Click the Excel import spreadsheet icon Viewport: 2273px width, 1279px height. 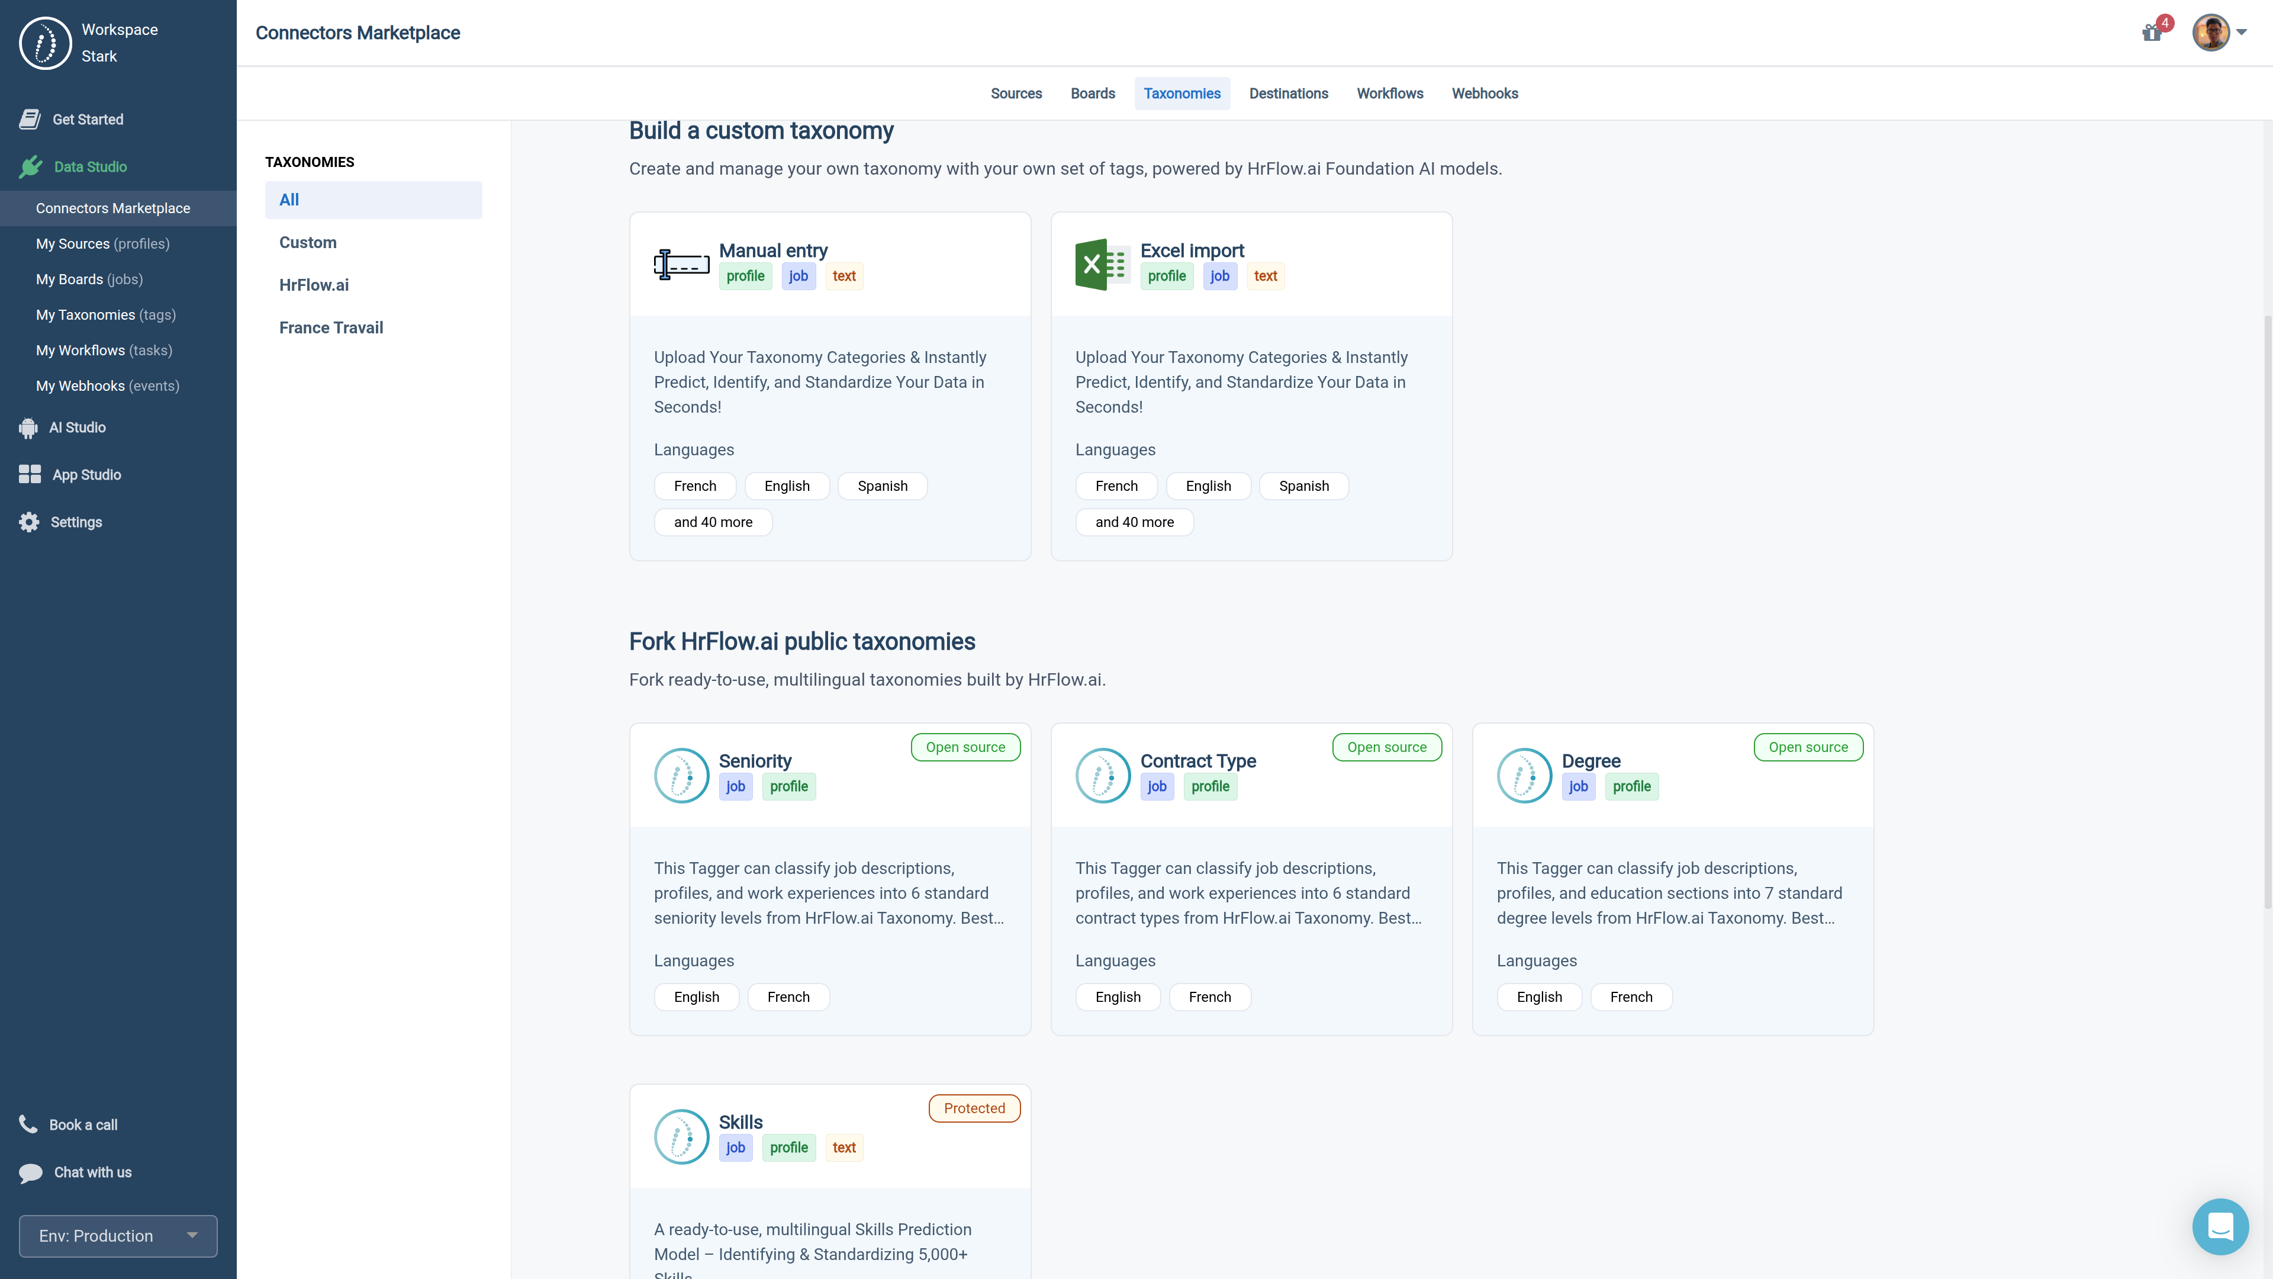click(1102, 264)
